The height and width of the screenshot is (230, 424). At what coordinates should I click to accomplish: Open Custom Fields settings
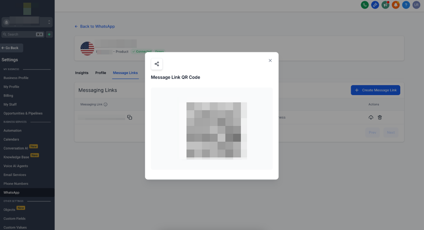(14, 219)
